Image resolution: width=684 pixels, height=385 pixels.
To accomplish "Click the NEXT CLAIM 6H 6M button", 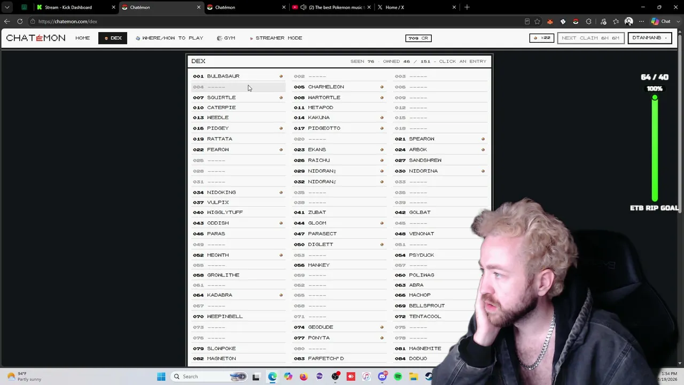I will click(x=590, y=38).
